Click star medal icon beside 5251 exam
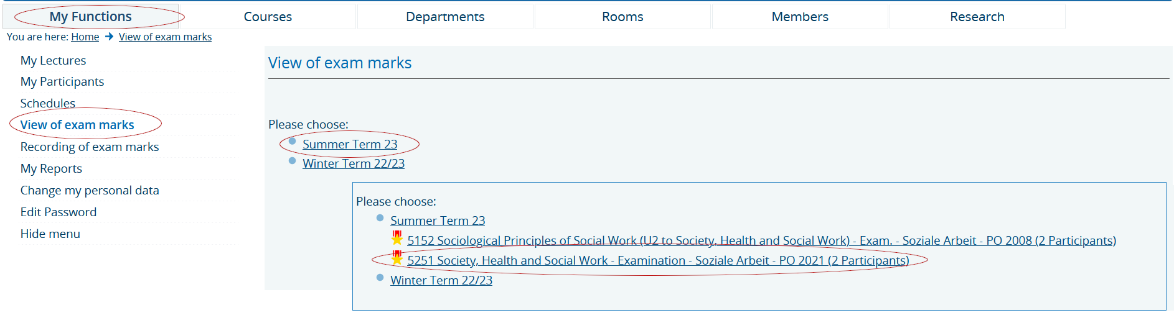 397,258
